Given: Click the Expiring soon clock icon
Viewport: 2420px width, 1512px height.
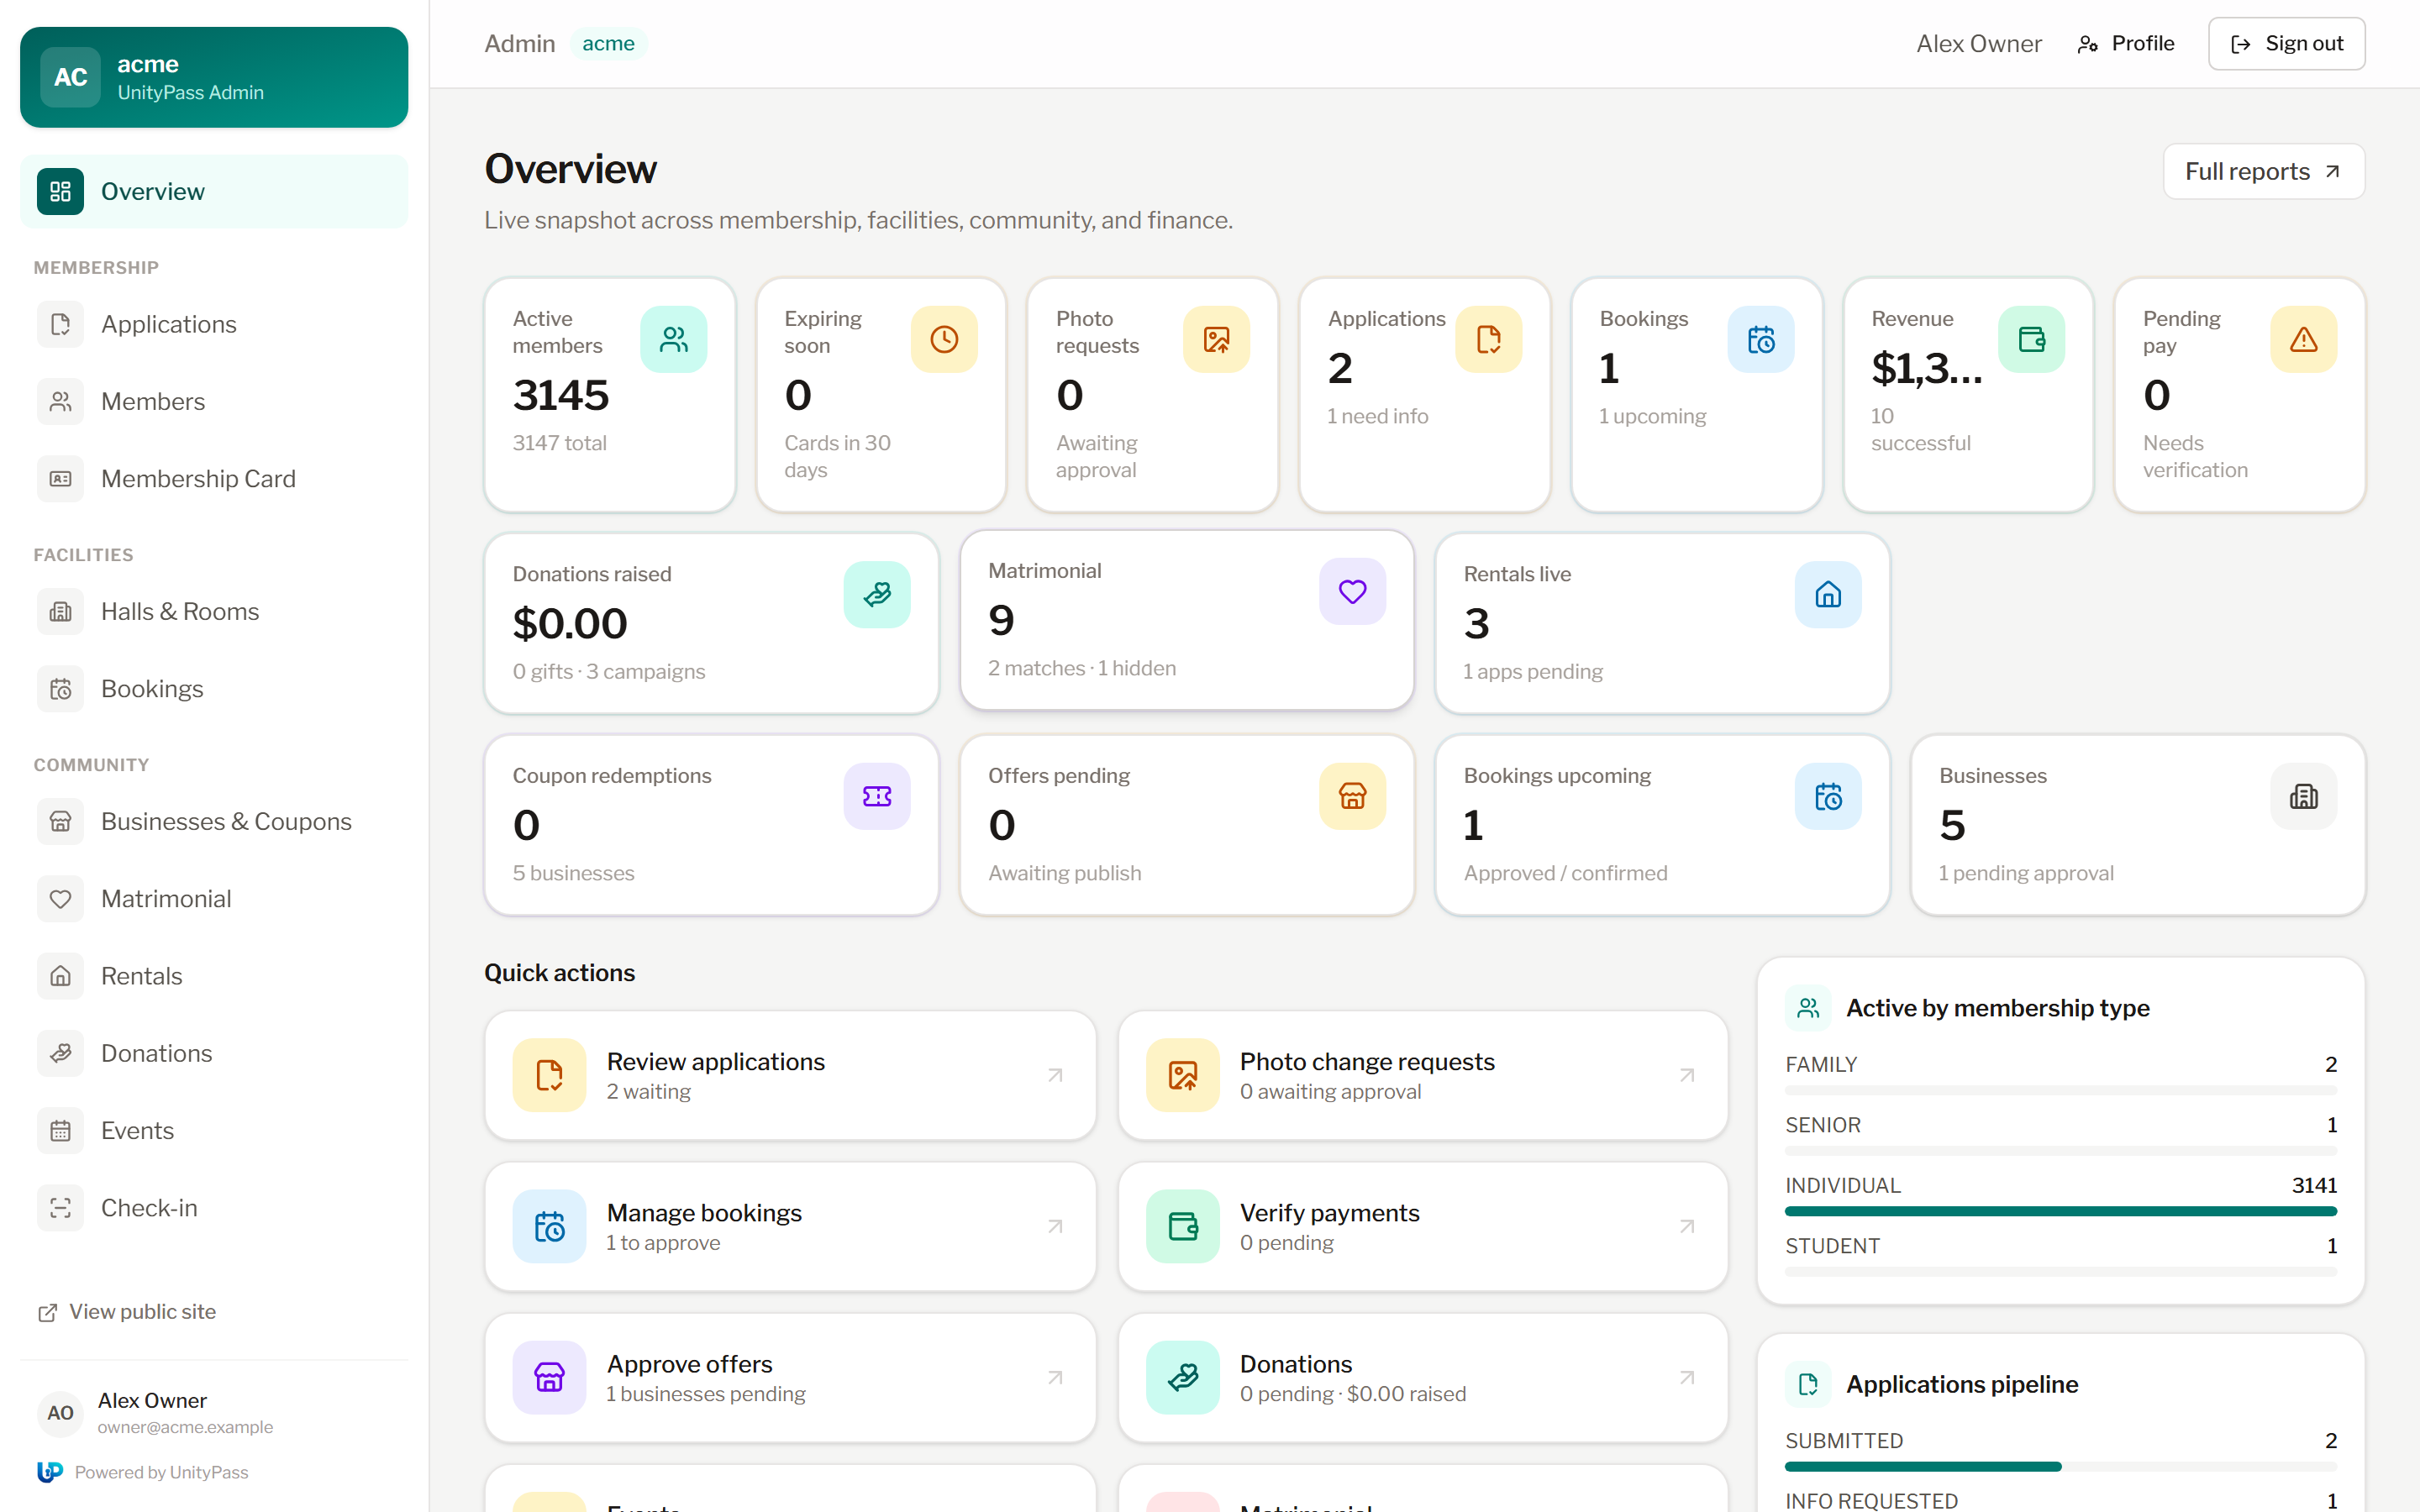Looking at the screenshot, I should [x=944, y=339].
